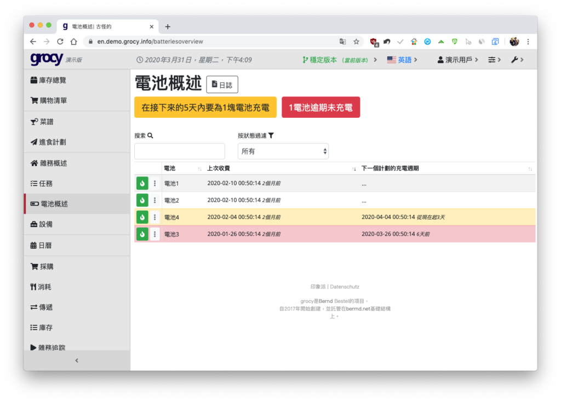
Task: Sort table by 電池 column
Action: pos(183,169)
